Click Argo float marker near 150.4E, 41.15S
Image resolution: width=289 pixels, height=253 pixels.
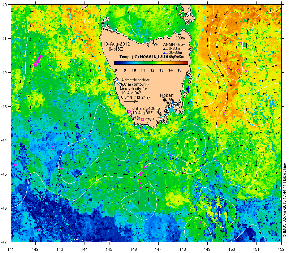click(x=241, y=43)
